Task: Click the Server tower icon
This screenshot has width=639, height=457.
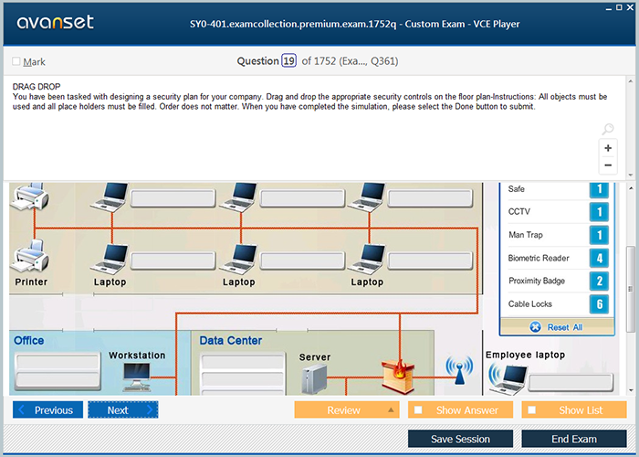Action: point(314,379)
